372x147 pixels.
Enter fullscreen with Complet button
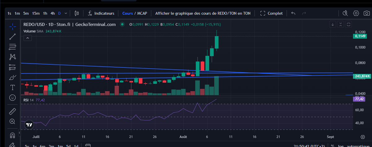pyautogui.click(x=272, y=13)
